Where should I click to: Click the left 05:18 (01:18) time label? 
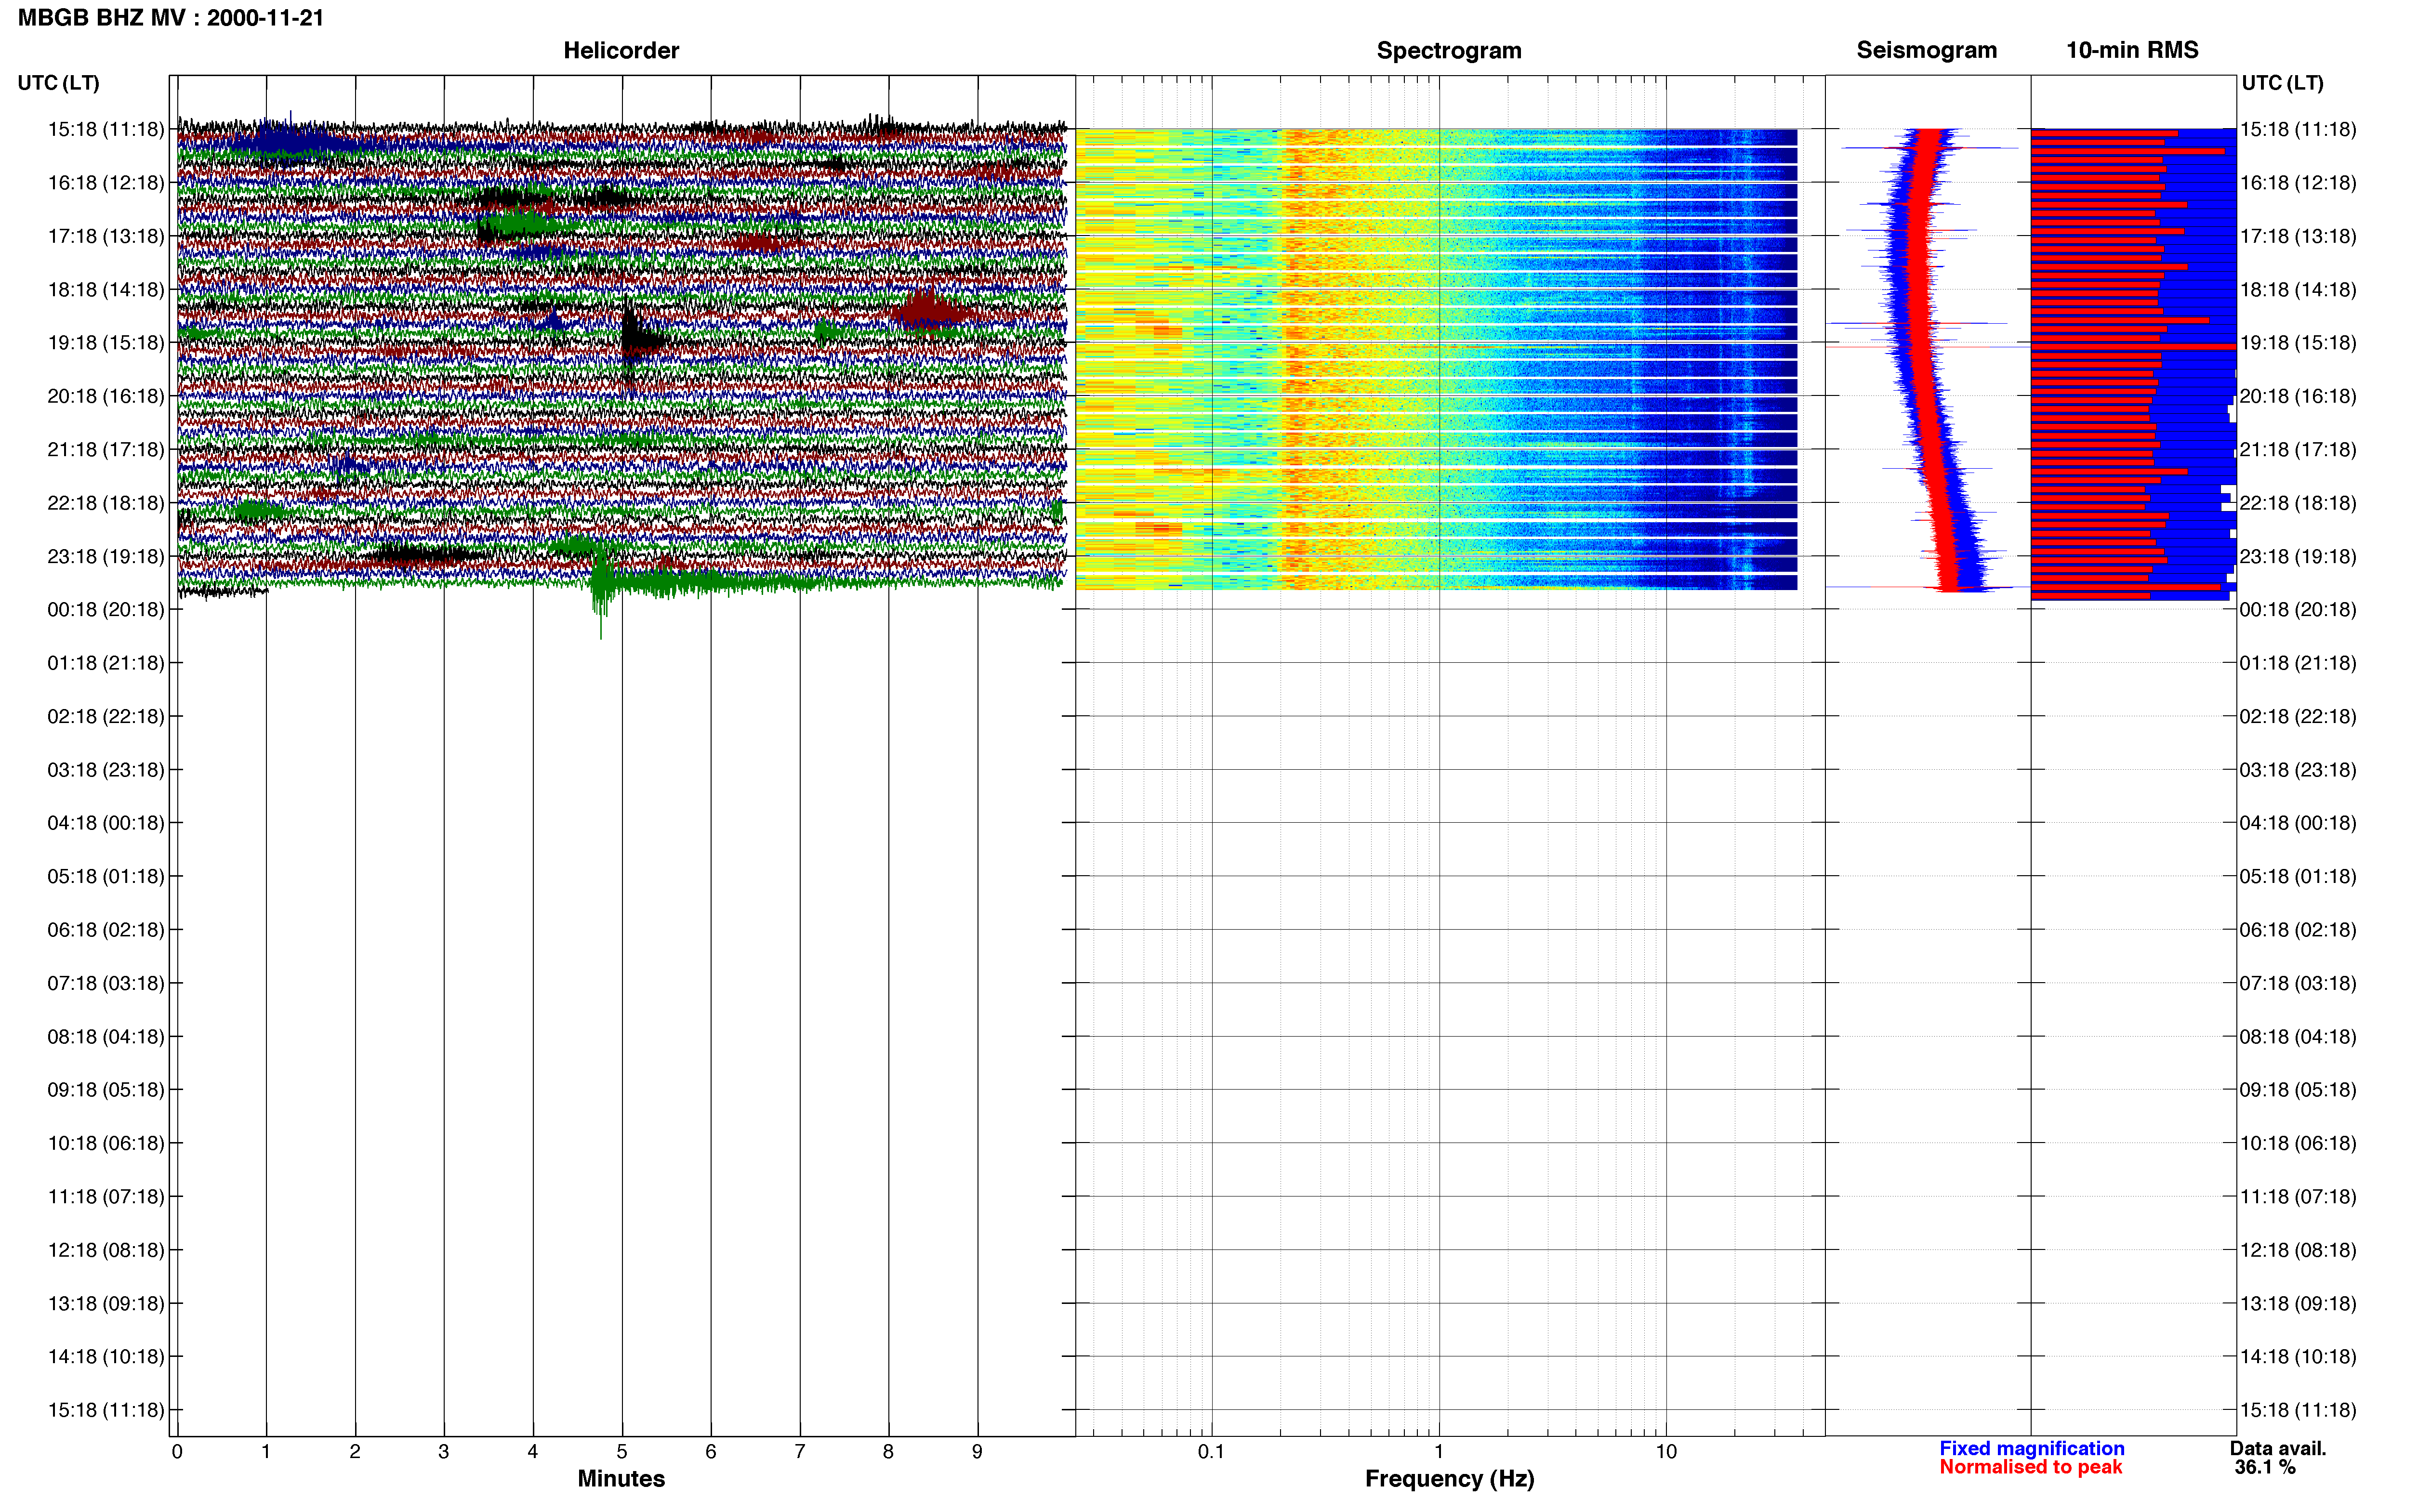tap(106, 876)
